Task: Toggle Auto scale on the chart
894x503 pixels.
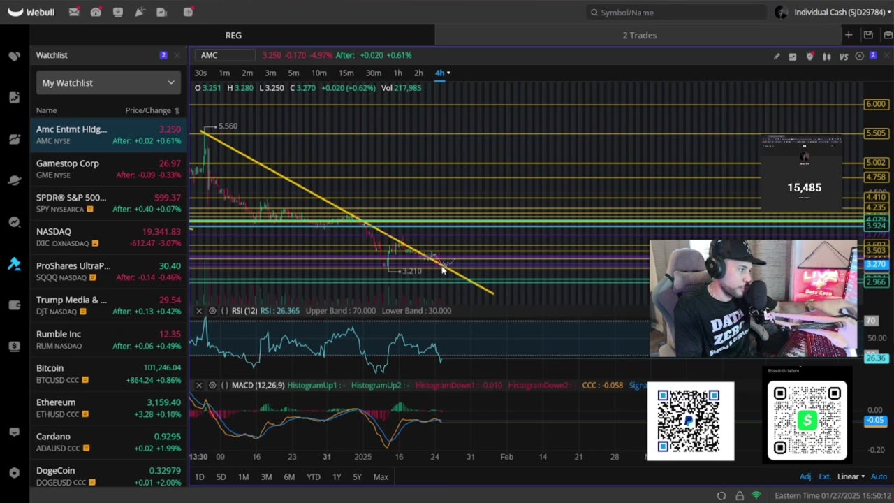Action: point(879,477)
